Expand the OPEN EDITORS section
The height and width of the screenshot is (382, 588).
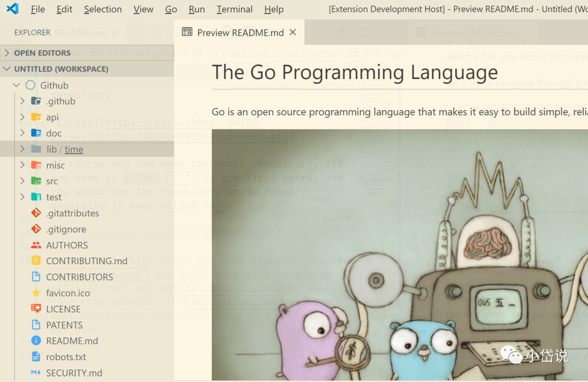pos(87,53)
